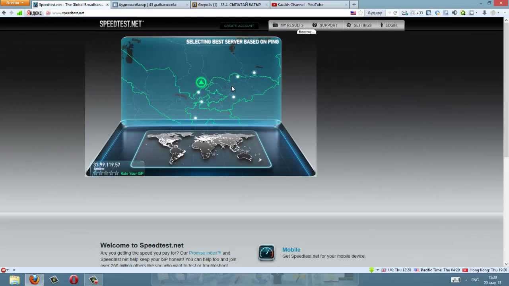Switch to the Аудиожазбалар tab
Image resolution: width=509 pixels, height=286 pixels.
150,5
